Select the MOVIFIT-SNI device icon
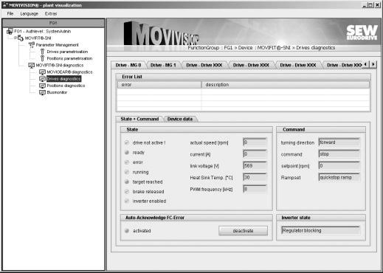 [21, 38]
